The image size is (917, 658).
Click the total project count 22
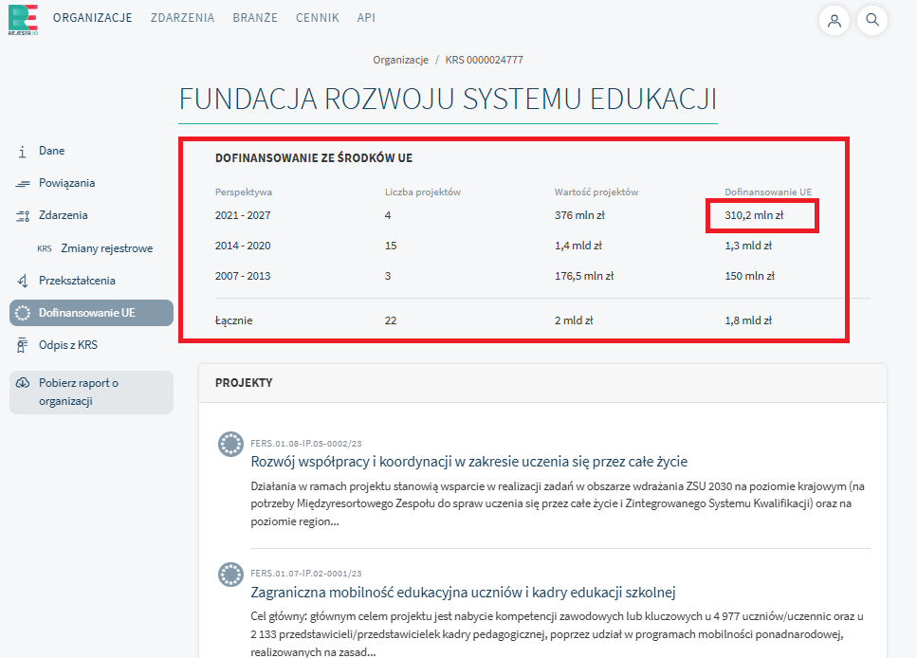click(391, 320)
